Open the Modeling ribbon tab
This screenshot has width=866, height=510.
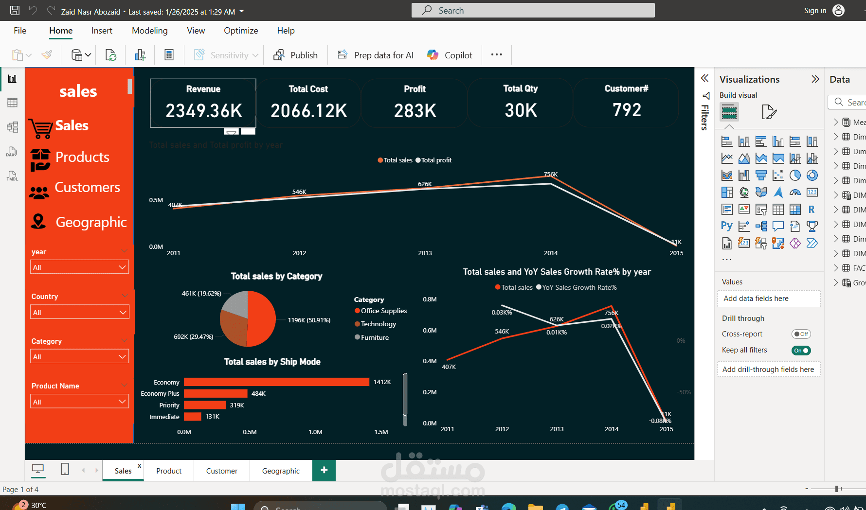150,31
